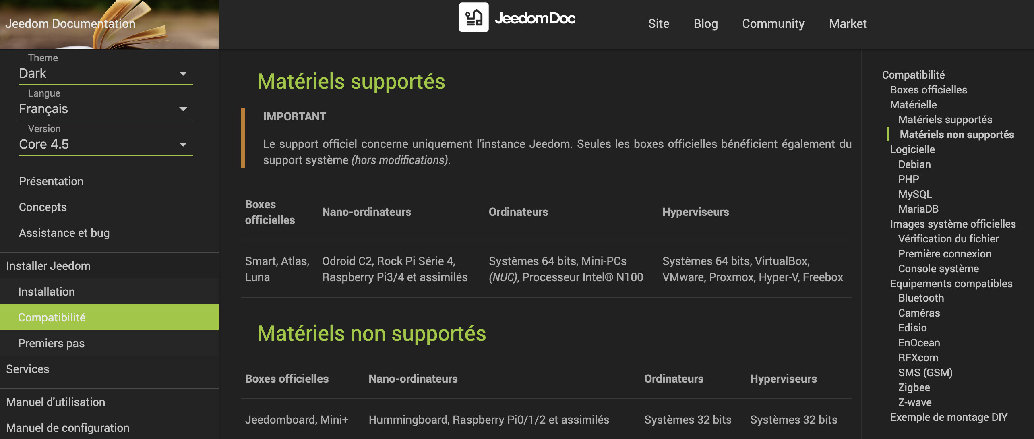Open the Community link in header
The image size is (1034, 439).
773,24
